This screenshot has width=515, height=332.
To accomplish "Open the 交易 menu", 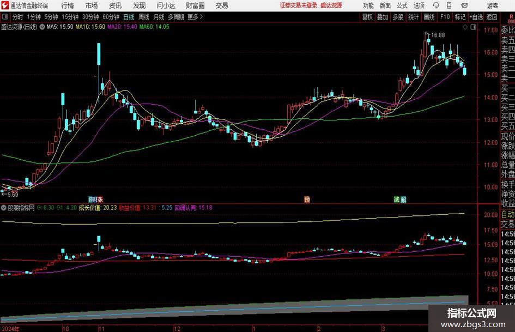I will point(222,5).
